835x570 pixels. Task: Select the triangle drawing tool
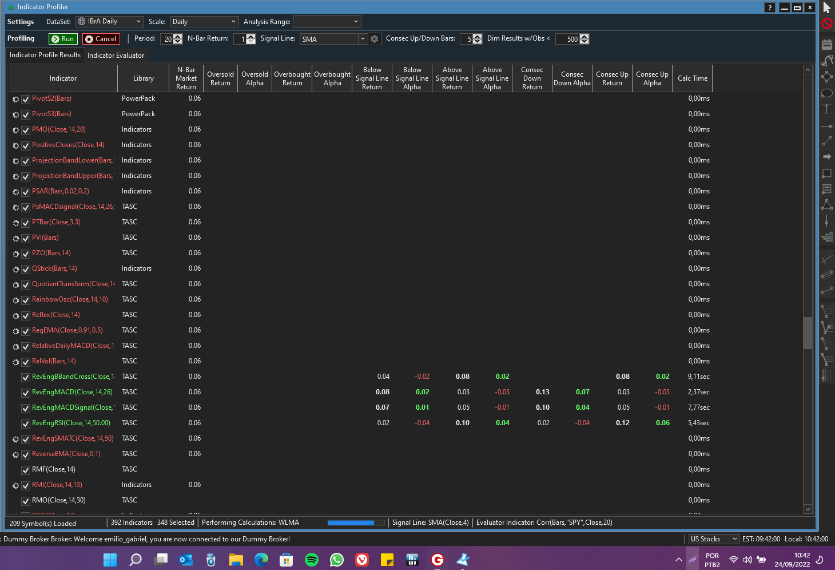click(x=827, y=204)
